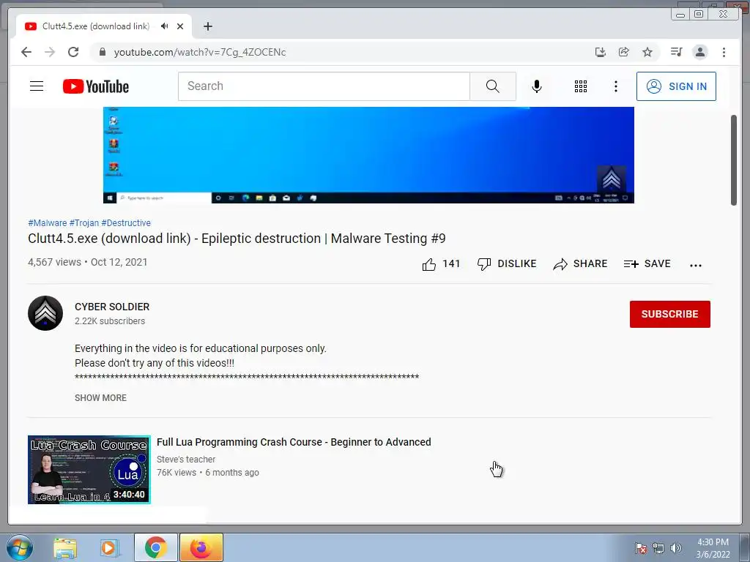This screenshot has height=562, width=750.
Task: Open the Chrome profile avatar
Action: pos(699,52)
